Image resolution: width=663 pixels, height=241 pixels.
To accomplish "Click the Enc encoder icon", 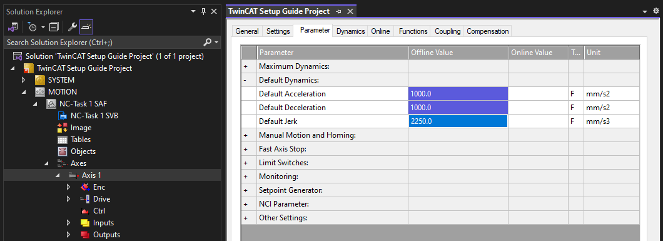I will [85, 187].
